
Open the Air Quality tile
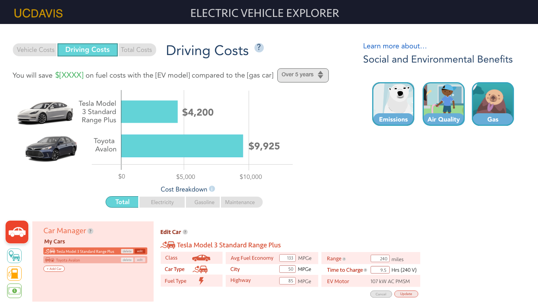pyautogui.click(x=443, y=104)
